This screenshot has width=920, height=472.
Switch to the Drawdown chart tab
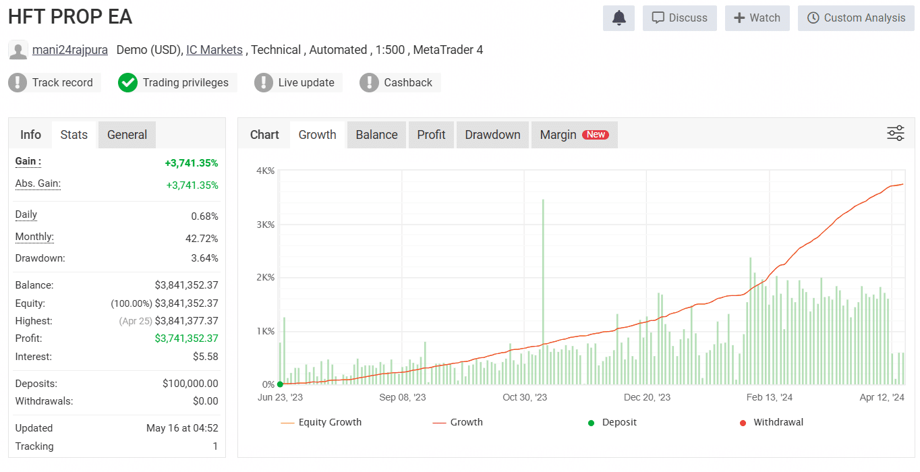492,135
